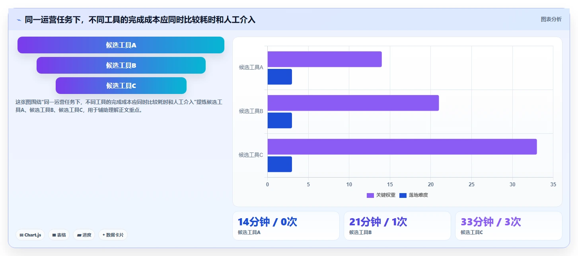This screenshot has width=578, height=256.
Task: Click the blue bar for 候选工具A
Action: coord(280,77)
